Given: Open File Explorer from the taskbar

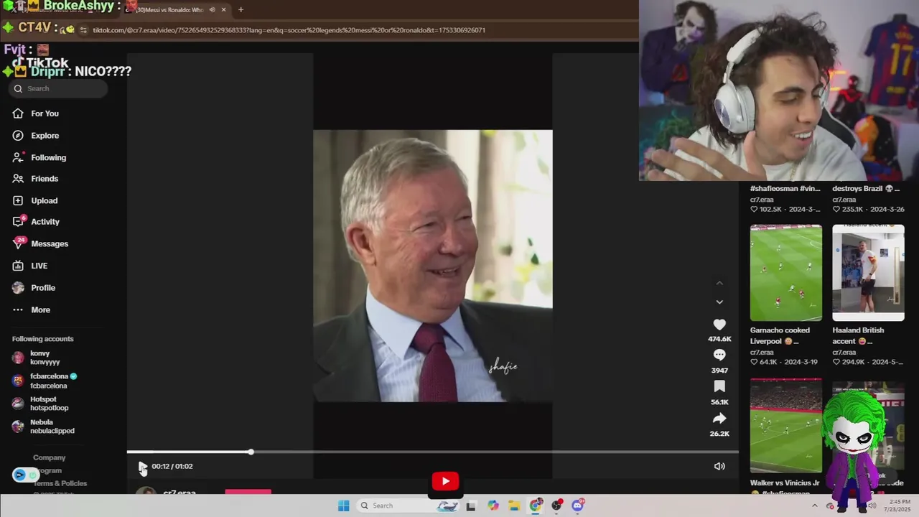Looking at the screenshot, I should [x=514, y=506].
